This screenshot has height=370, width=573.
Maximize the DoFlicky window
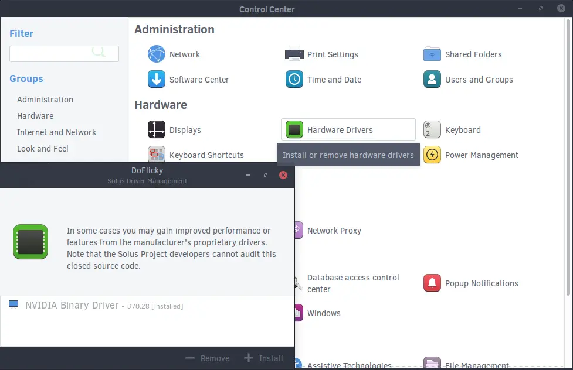coord(266,175)
